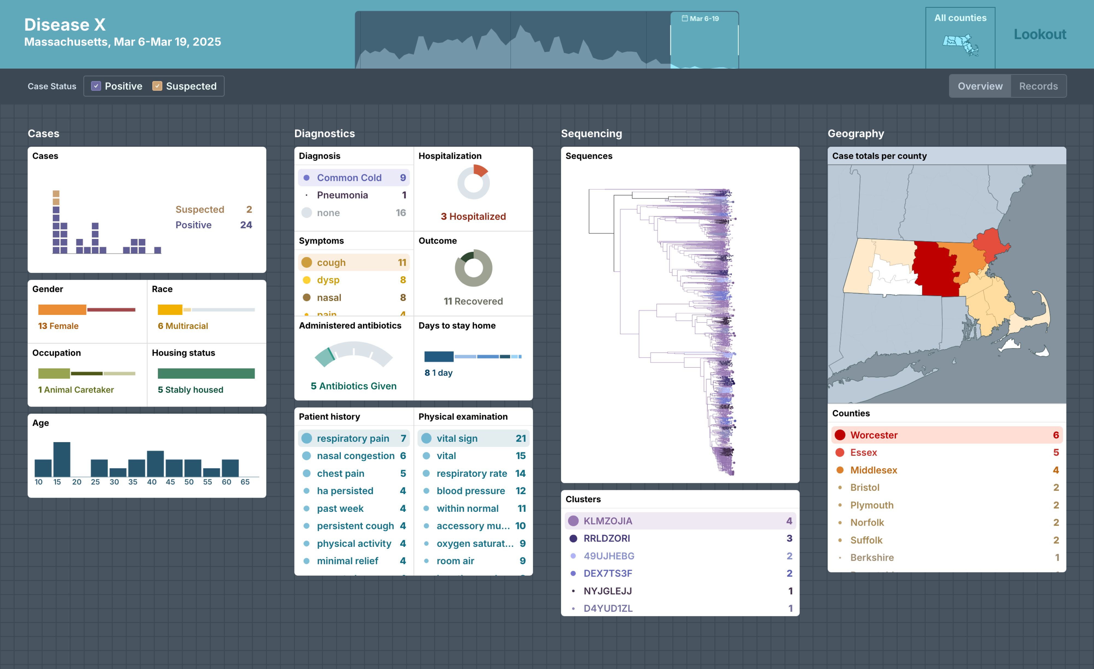The image size is (1094, 669).
Task: Select blood pressure in Physical examination
Action: pos(473,490)
